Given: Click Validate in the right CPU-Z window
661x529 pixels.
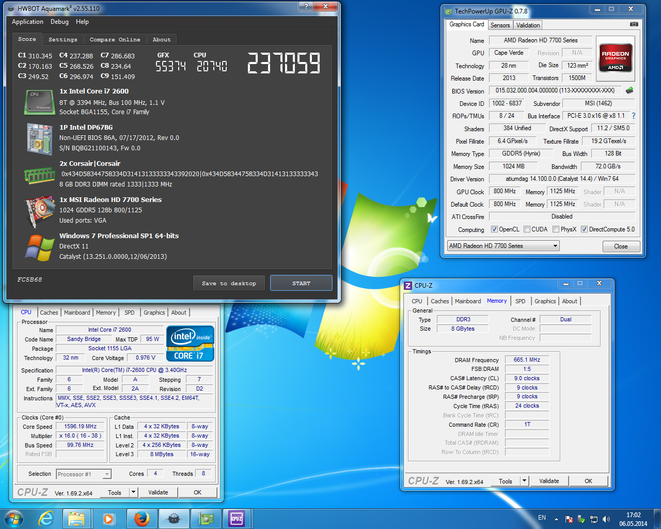Looking at the screenshot, I should [x=549, y=481].
